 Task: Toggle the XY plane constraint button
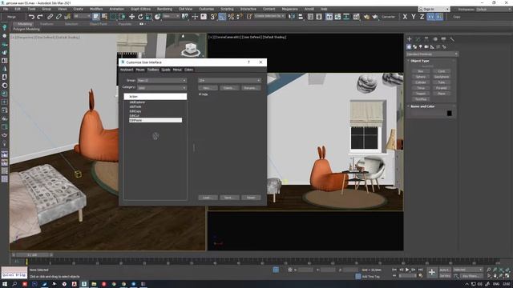[430, 17]
